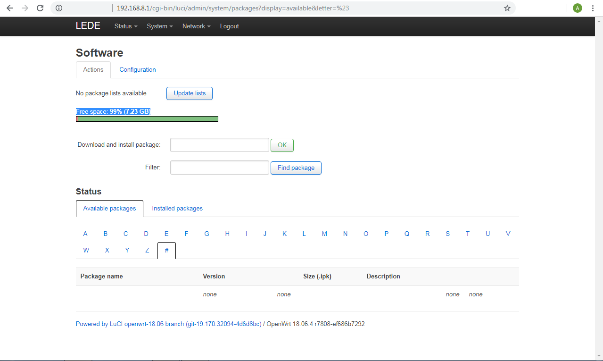The width and height of the screenshot is (603, 361).
Task: Show packages starting with letter X
Action: (x=107, y=251)
